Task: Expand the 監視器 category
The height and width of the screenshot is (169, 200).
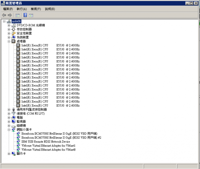Action: 9,122
